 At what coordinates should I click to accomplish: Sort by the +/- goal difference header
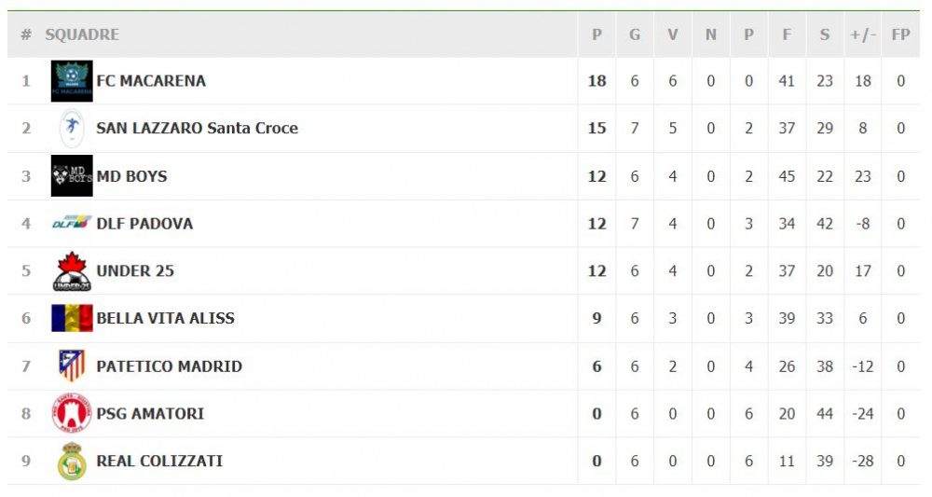tap(863, 35)
